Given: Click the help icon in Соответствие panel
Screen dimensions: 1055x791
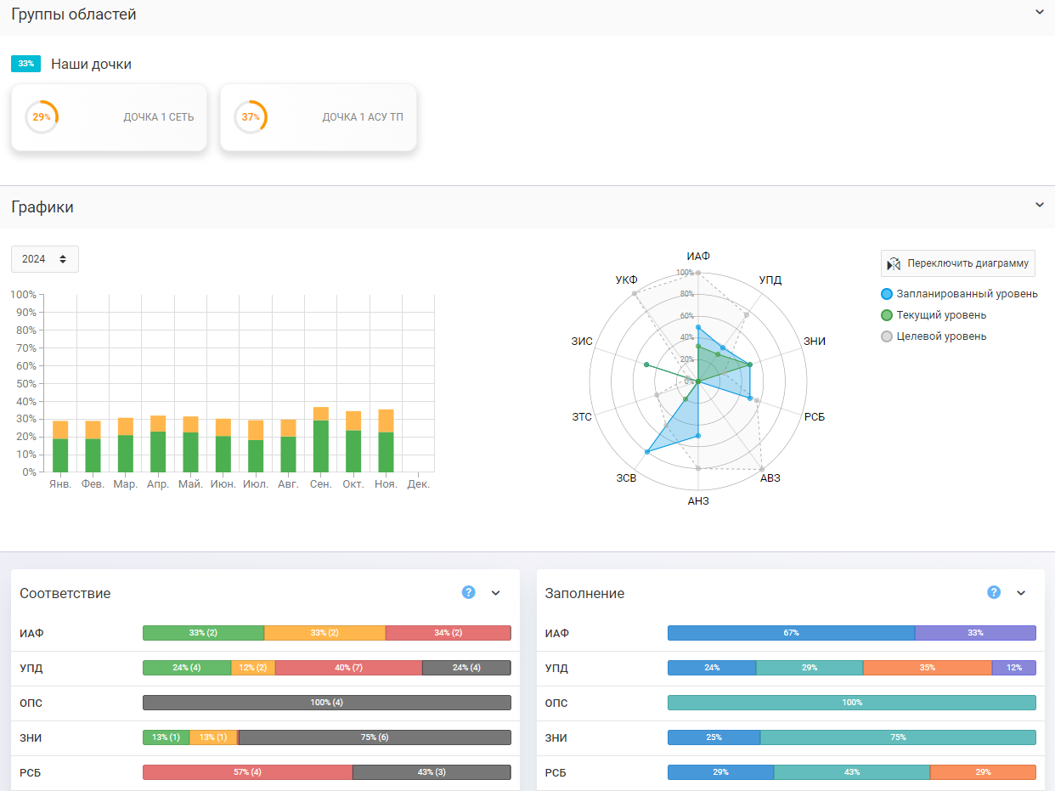Looking at the screenshot, I should [x=468, y=592].
